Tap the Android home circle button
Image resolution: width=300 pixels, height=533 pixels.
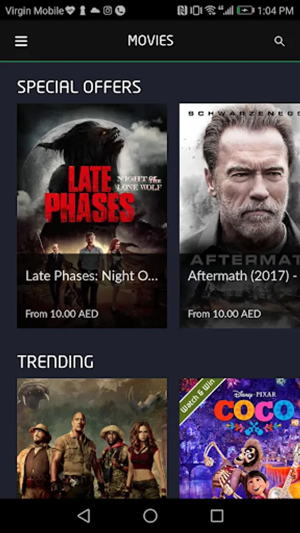(150, 516)
